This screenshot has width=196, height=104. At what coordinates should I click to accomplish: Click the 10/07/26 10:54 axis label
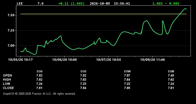(x=108, y=60)
